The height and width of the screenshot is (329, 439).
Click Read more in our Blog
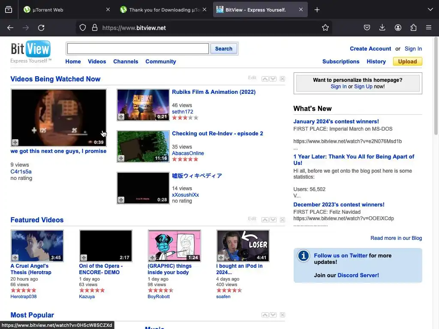pyautogui.click(x=396, y=238)
